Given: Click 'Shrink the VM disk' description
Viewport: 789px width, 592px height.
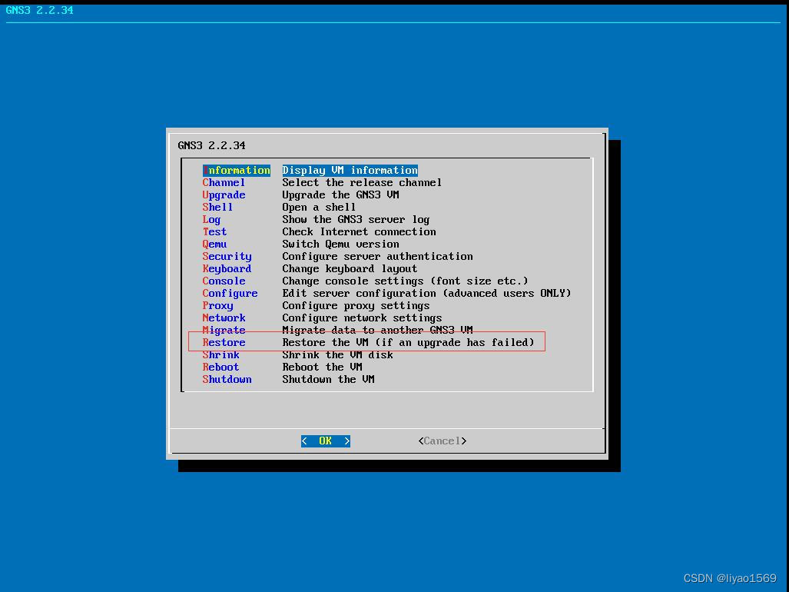Looking at the screenshot, I should click(337, 355).
